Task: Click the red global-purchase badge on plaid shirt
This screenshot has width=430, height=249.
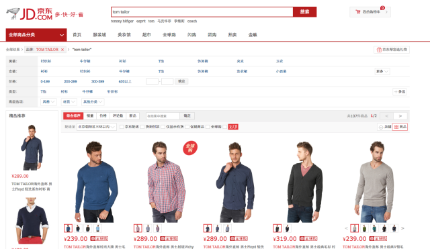Action: coord(190,148)
